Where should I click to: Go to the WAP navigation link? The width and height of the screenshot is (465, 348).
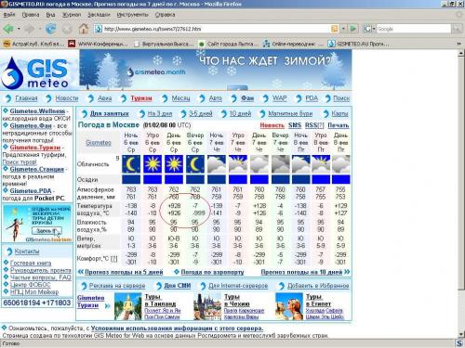[279, 98]
